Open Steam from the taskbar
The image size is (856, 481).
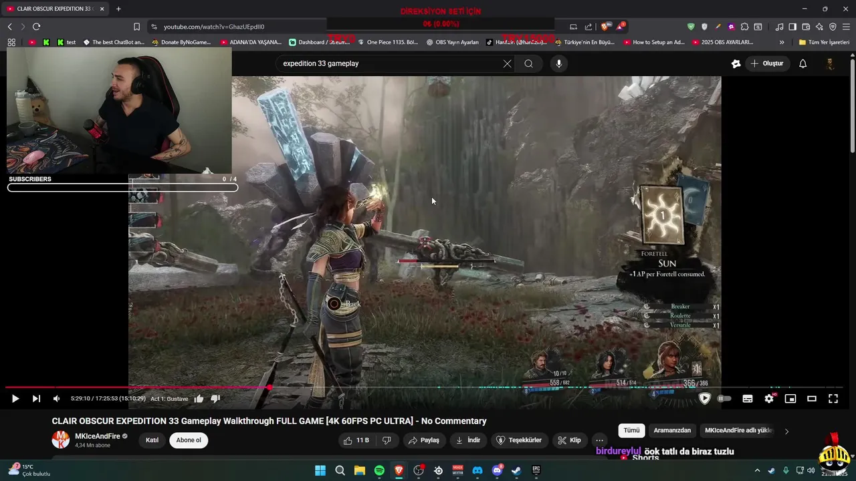516,470
